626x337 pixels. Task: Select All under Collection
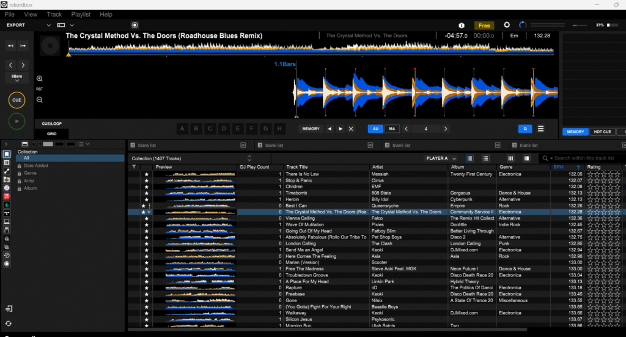(x=70, y=158)
